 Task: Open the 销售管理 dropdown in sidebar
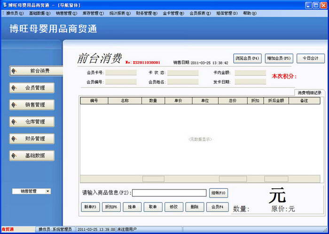click(x=31, y=191)
